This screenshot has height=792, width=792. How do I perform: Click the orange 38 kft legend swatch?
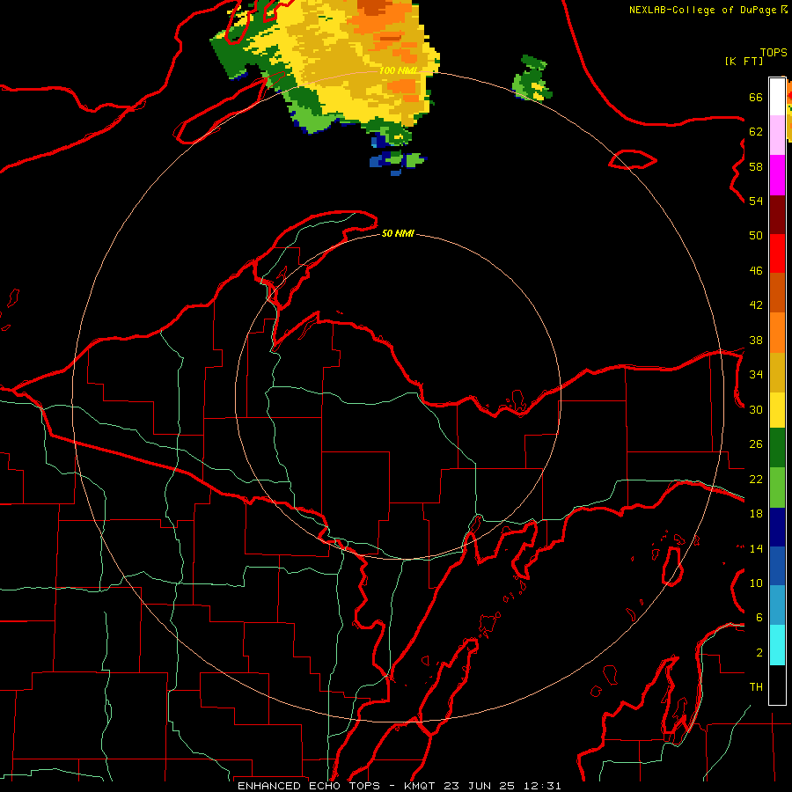[x=777, y=333]
